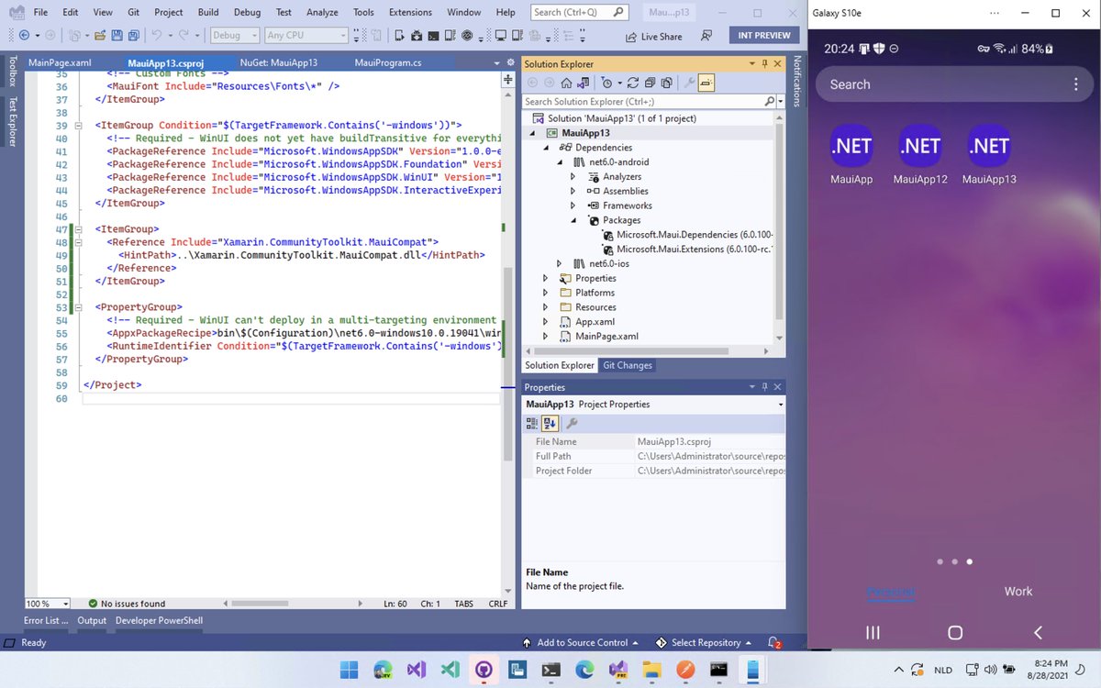The width and height of the screenshot is (1101, 688).
Task: Open Windows Start menu on taskbar
Action: click(348, 670)
